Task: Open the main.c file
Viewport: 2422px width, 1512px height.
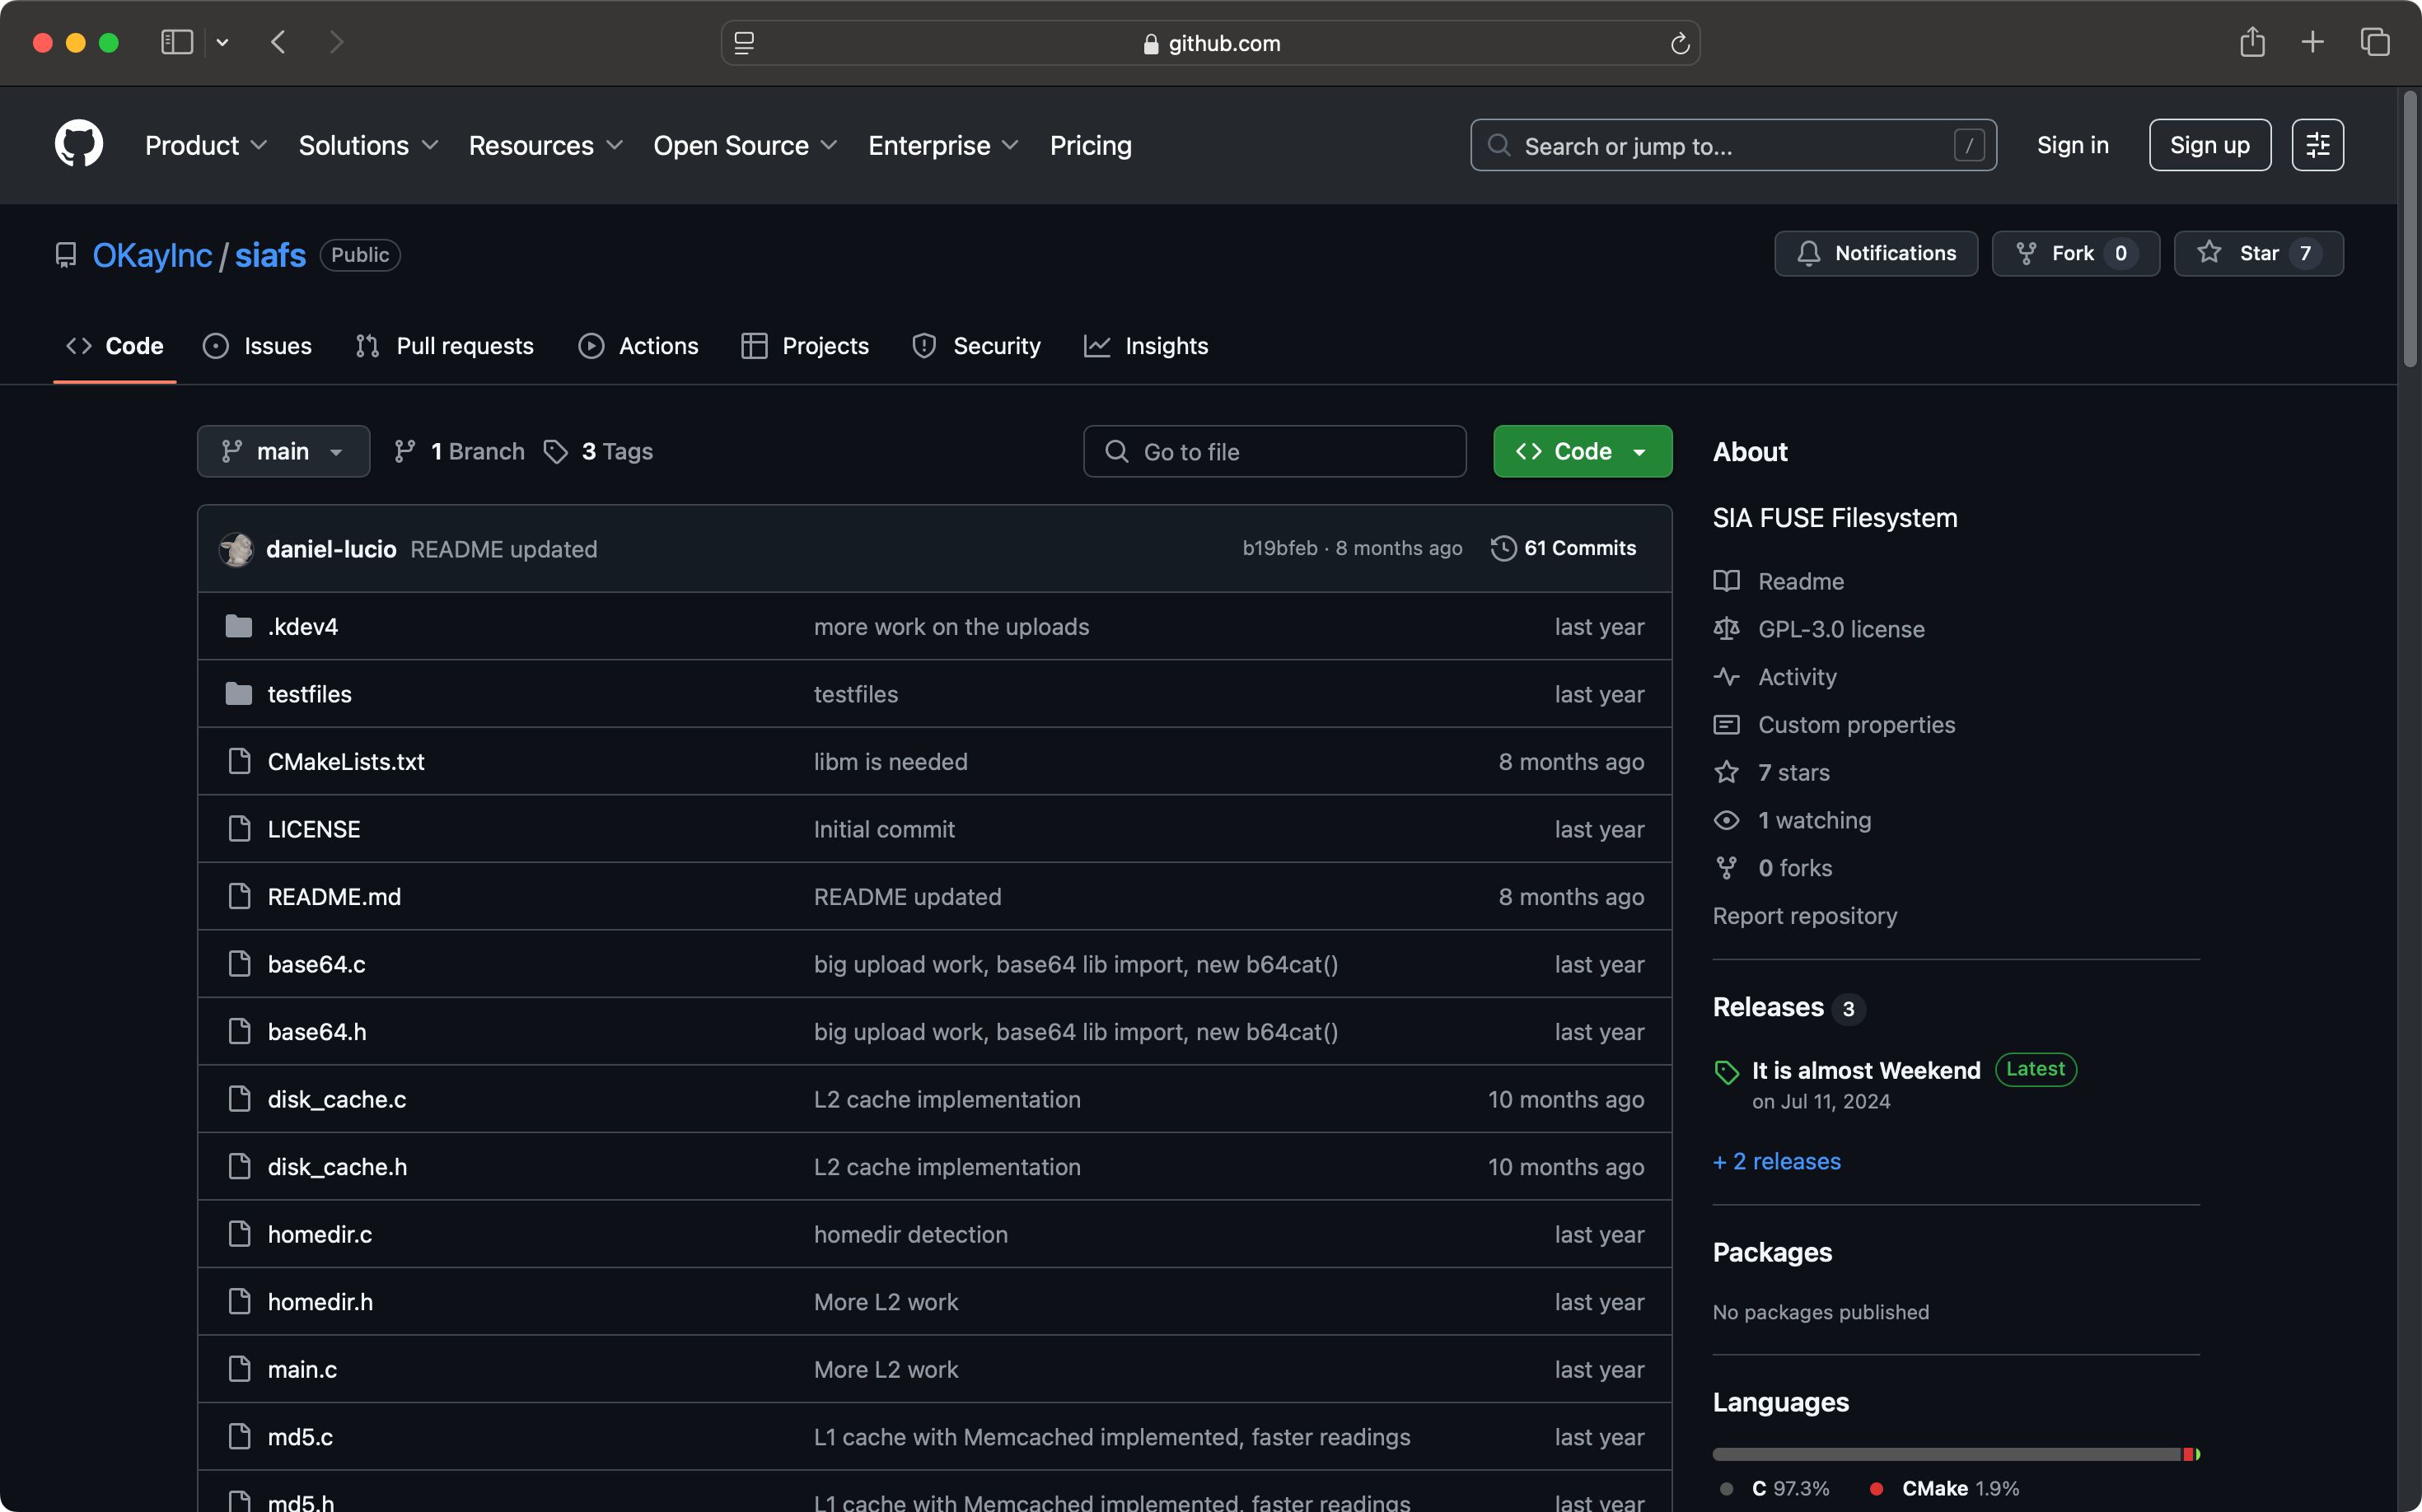Action: [x=302, y=1369]
